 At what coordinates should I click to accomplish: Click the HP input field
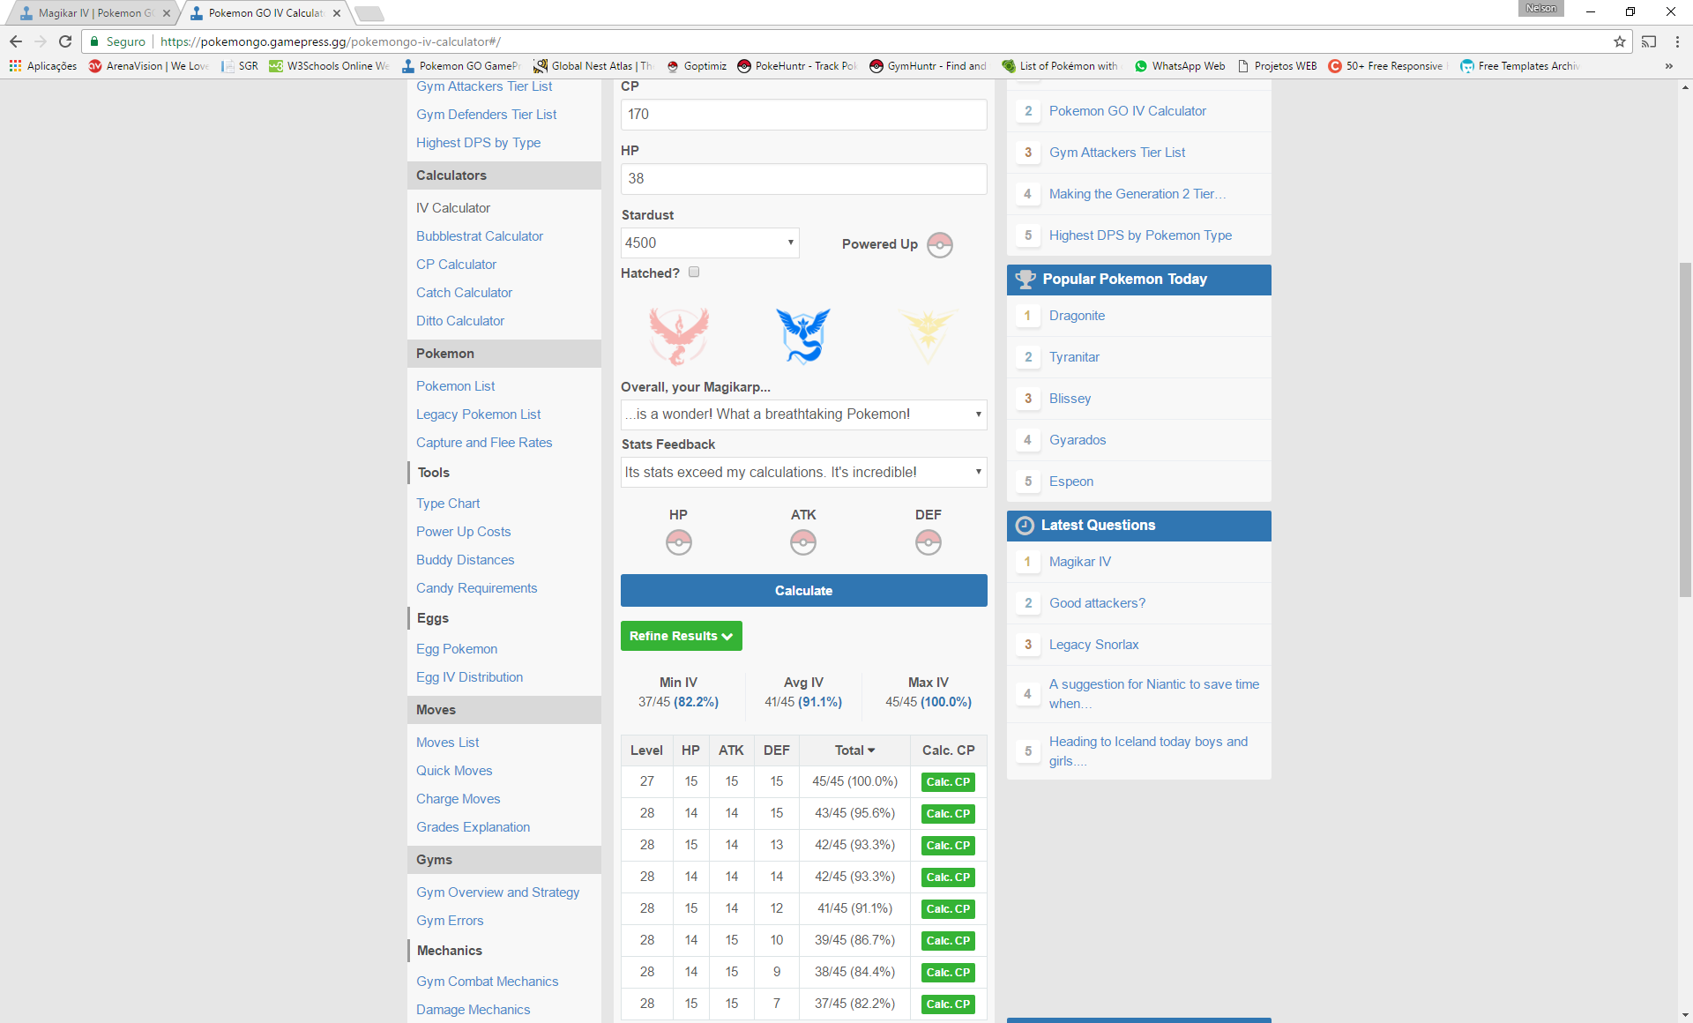tap(803, 179)
